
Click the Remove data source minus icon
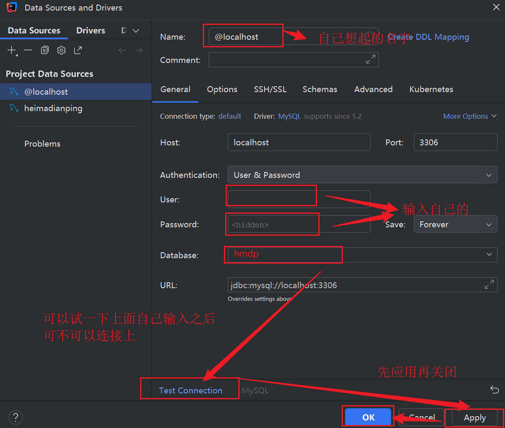(x=28, y=50)
